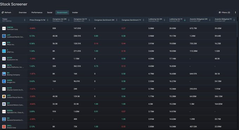Click the General Dynamics logo icon
Screen dimensions: 239x130
click(x=4, y=119)
